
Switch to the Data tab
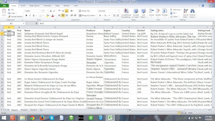click(x=58, y=6)
